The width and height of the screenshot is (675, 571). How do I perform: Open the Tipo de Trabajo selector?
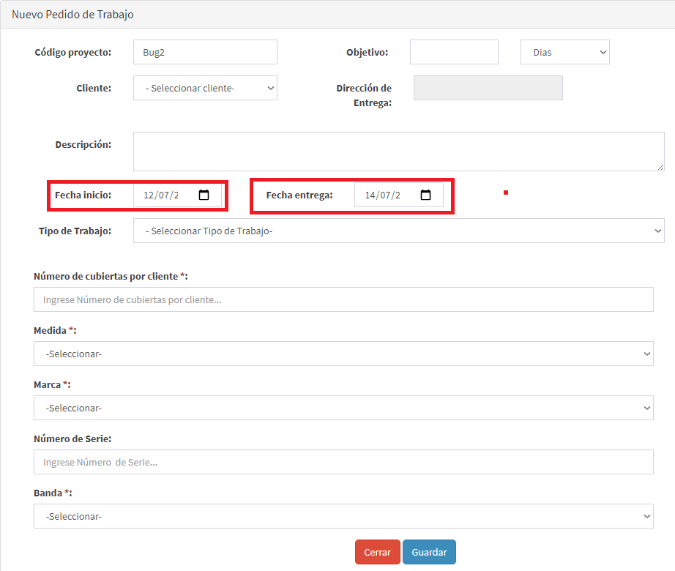[x=398, y=231]
